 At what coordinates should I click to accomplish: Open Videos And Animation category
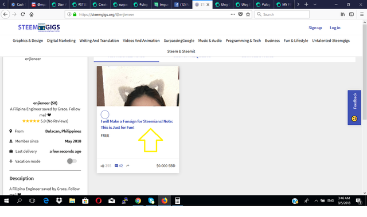click(141, 41)
